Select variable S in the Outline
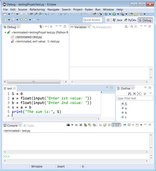 (124, 104)
